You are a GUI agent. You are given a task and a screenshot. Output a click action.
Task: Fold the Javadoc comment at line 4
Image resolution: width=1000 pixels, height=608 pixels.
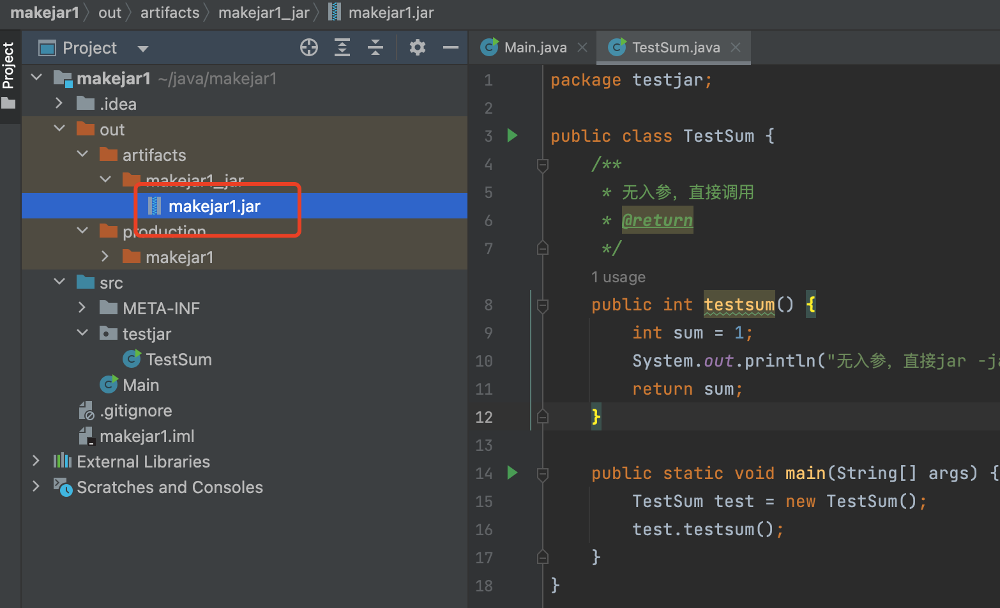(x=543, y=165)
